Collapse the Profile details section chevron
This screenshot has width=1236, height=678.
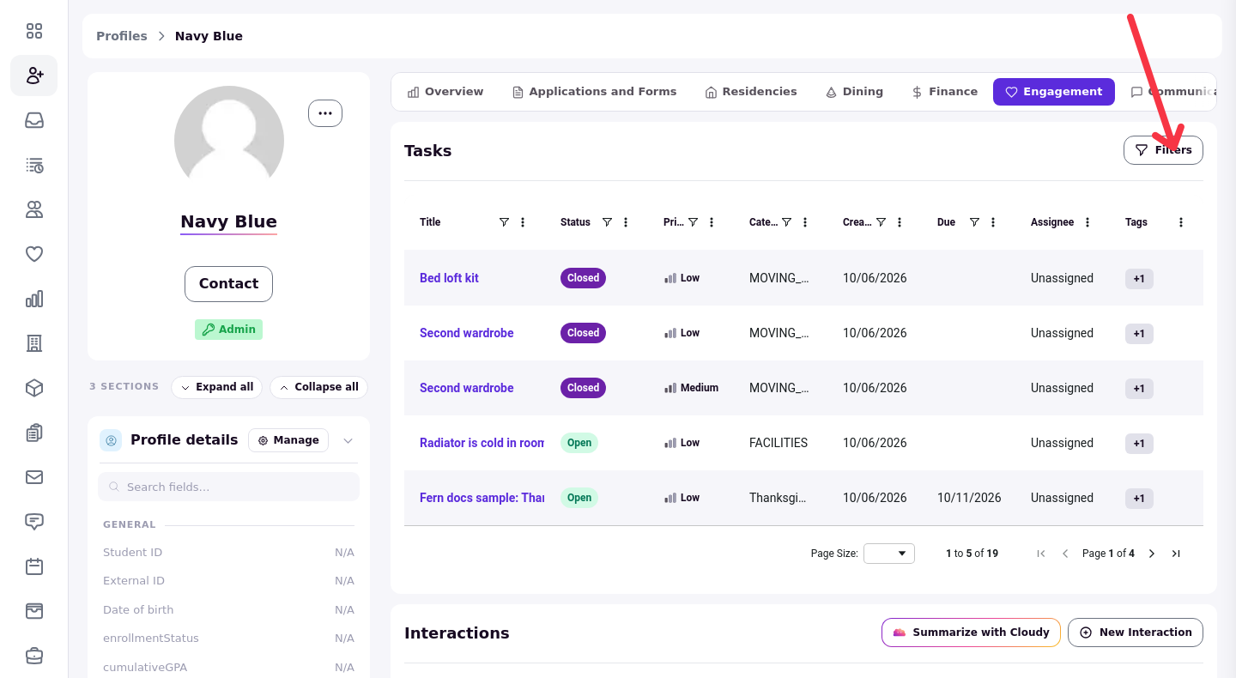click(x=348, y=440)
